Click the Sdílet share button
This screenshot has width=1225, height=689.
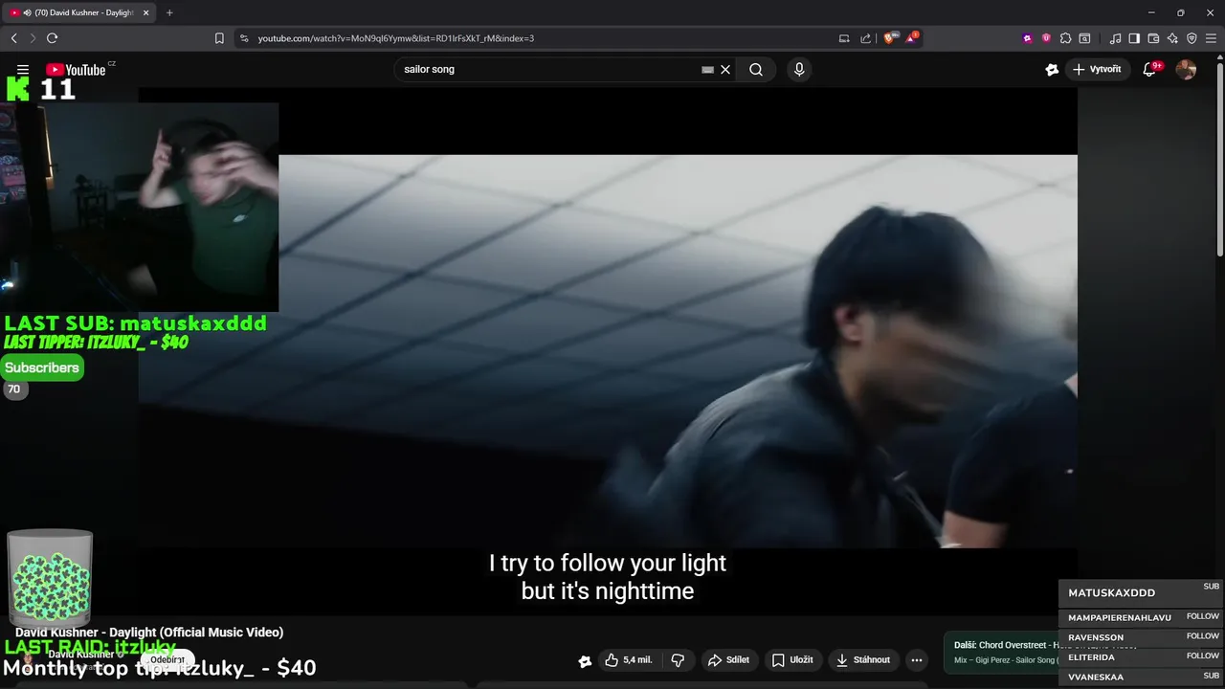click(728, 660)
